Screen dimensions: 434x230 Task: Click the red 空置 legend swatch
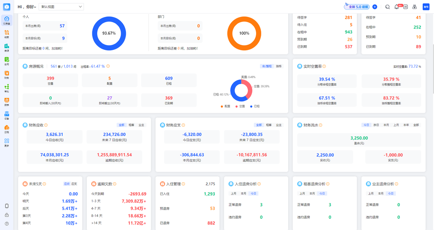click(237, 106)
